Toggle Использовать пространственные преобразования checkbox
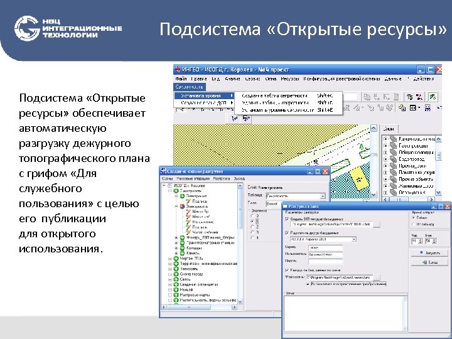 (308, 284)
